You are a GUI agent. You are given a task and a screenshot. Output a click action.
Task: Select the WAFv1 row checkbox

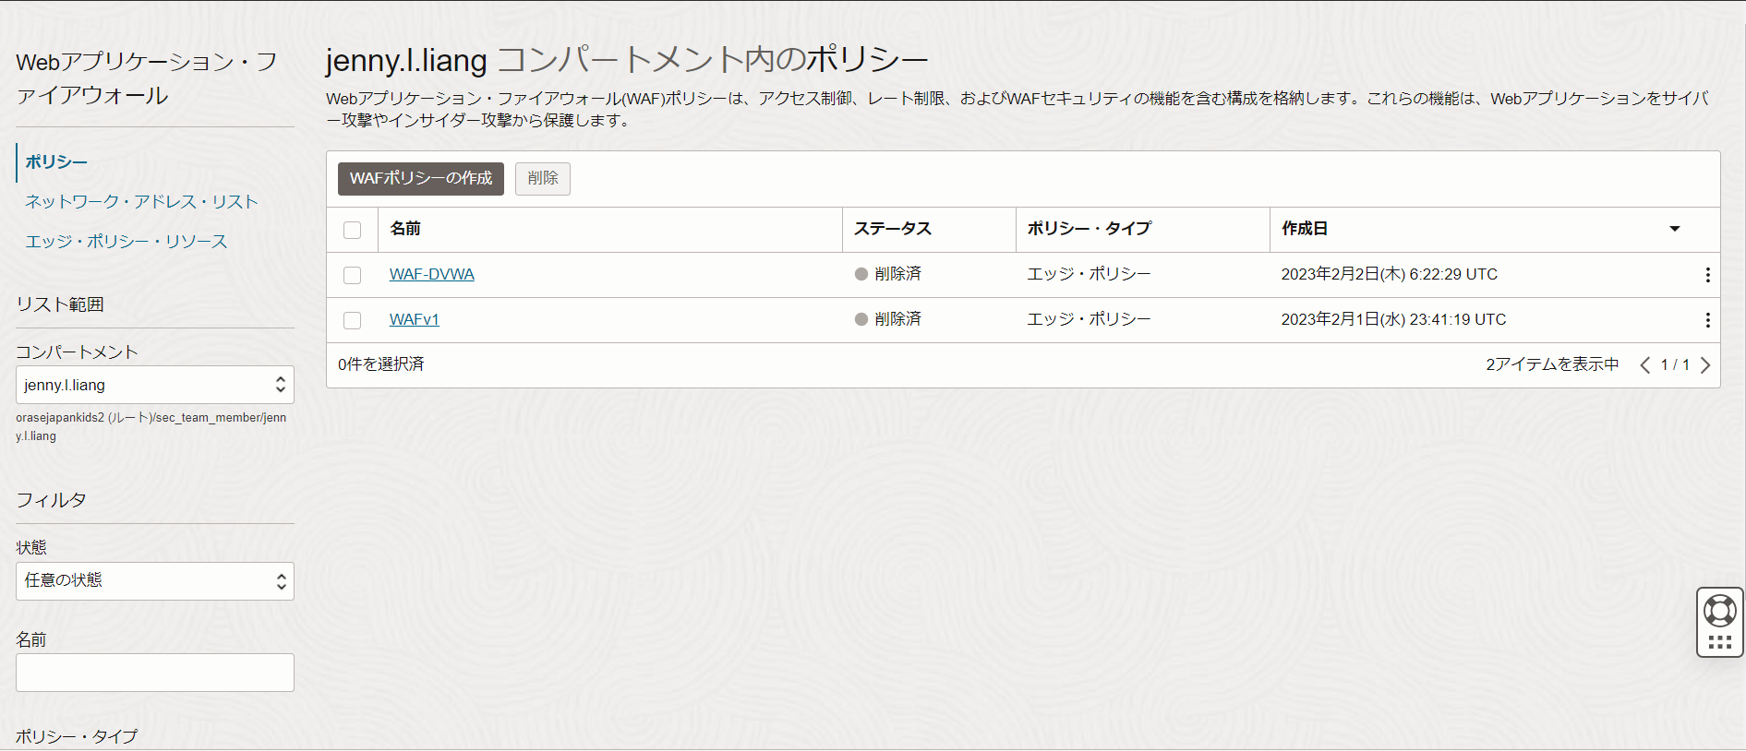[x=353, y=320]
